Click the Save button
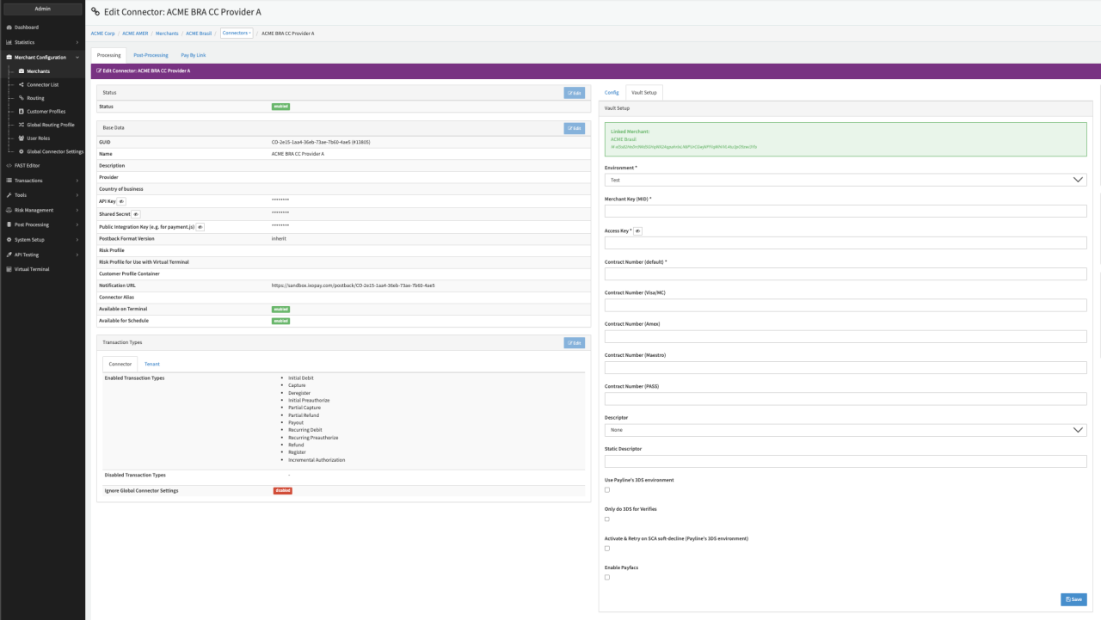 pyautogui.click(x=1073, y=599)
